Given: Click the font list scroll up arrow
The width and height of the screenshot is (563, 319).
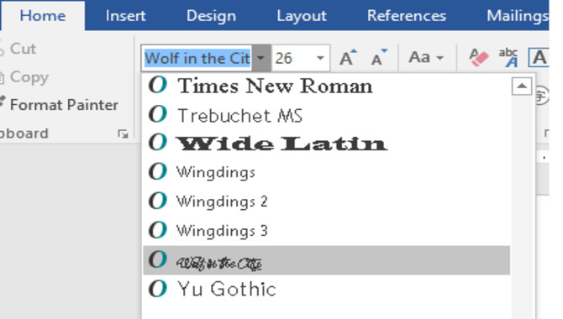Looking at the screenshot, I should [521, 86].
